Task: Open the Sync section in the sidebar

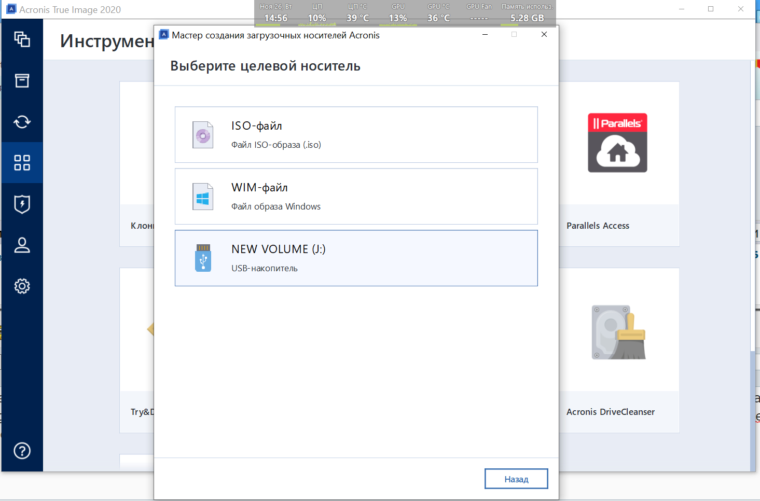Action: click(22, 122)
